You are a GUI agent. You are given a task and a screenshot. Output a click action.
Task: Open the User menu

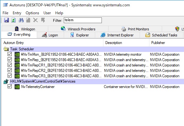[x=47, y=13]
